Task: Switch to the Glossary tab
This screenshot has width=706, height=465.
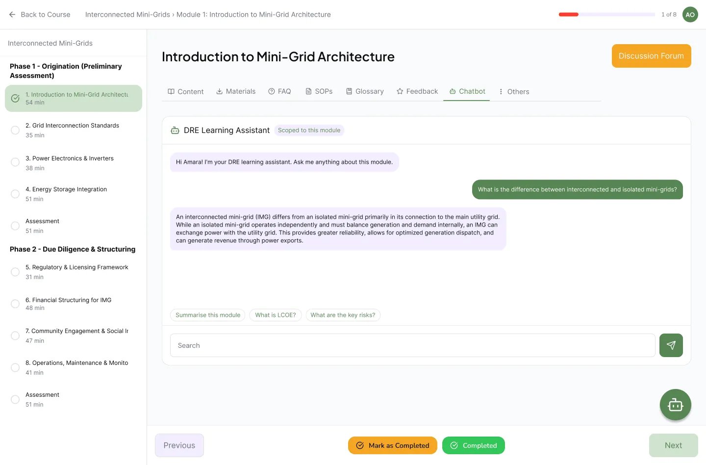Action: click(365, 92)
